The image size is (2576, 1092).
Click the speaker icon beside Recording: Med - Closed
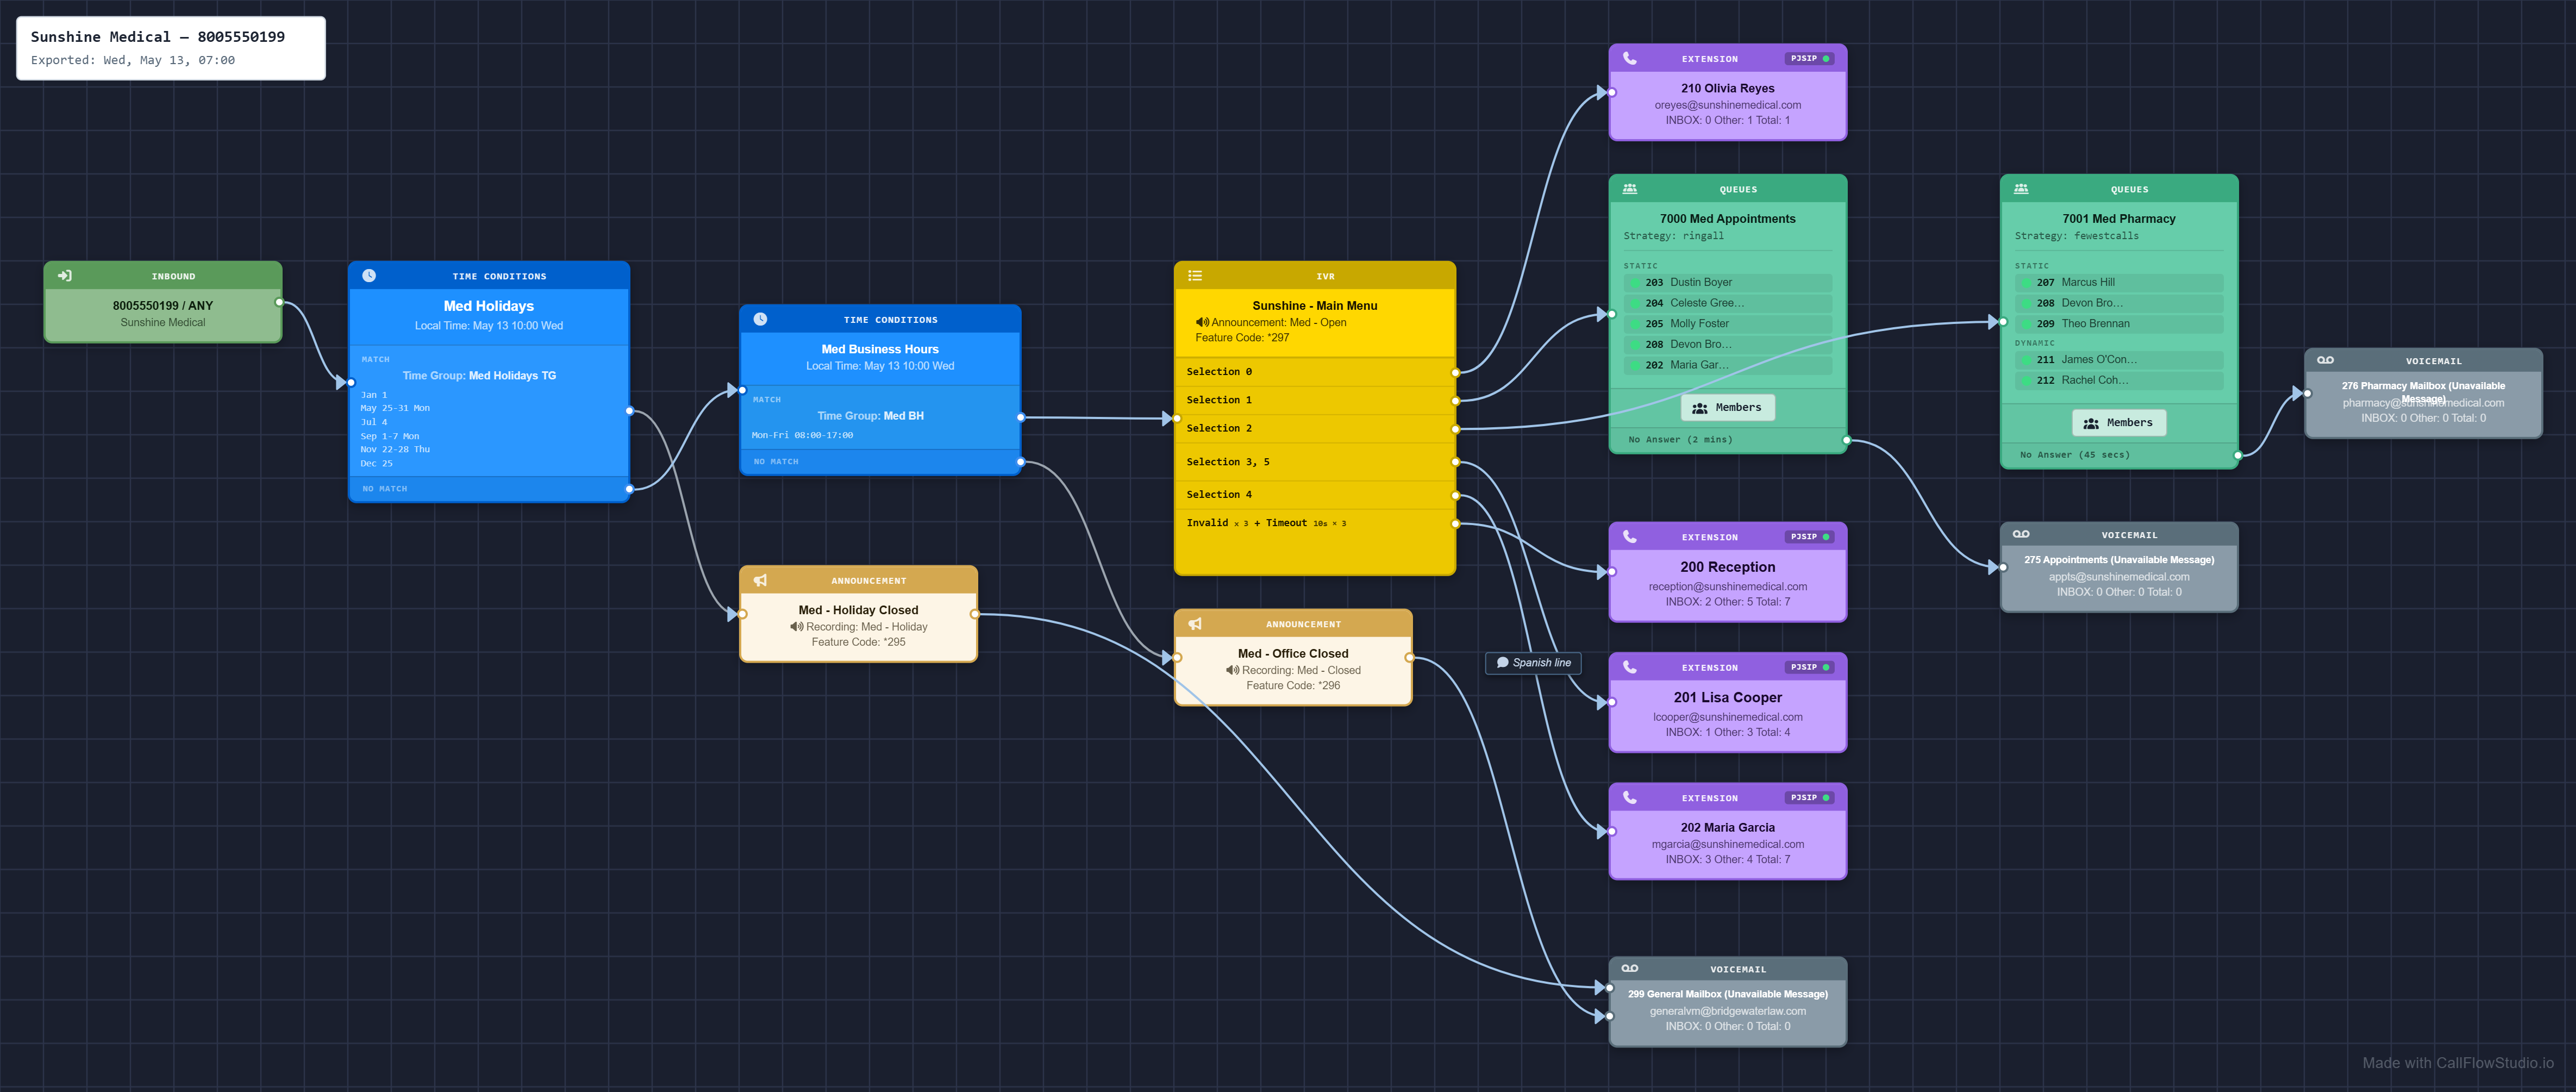pos(1232,670)
